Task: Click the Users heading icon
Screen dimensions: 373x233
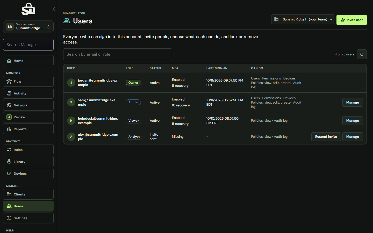Action: point(67,21)
